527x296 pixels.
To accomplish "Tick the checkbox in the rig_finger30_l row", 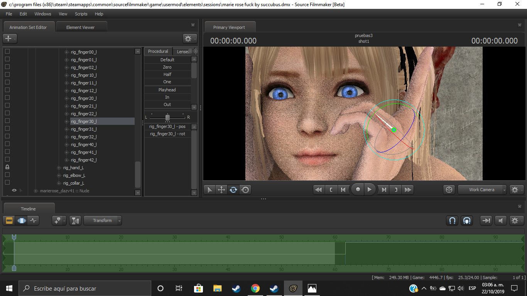I will [7, 121].
